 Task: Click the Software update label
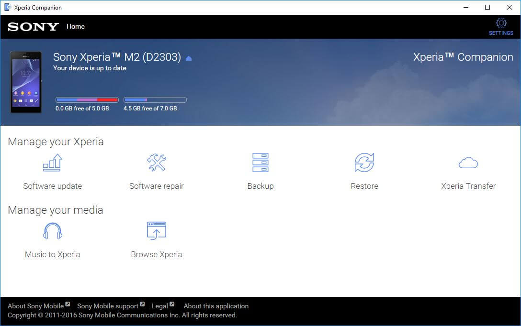(x=53, y=186)
